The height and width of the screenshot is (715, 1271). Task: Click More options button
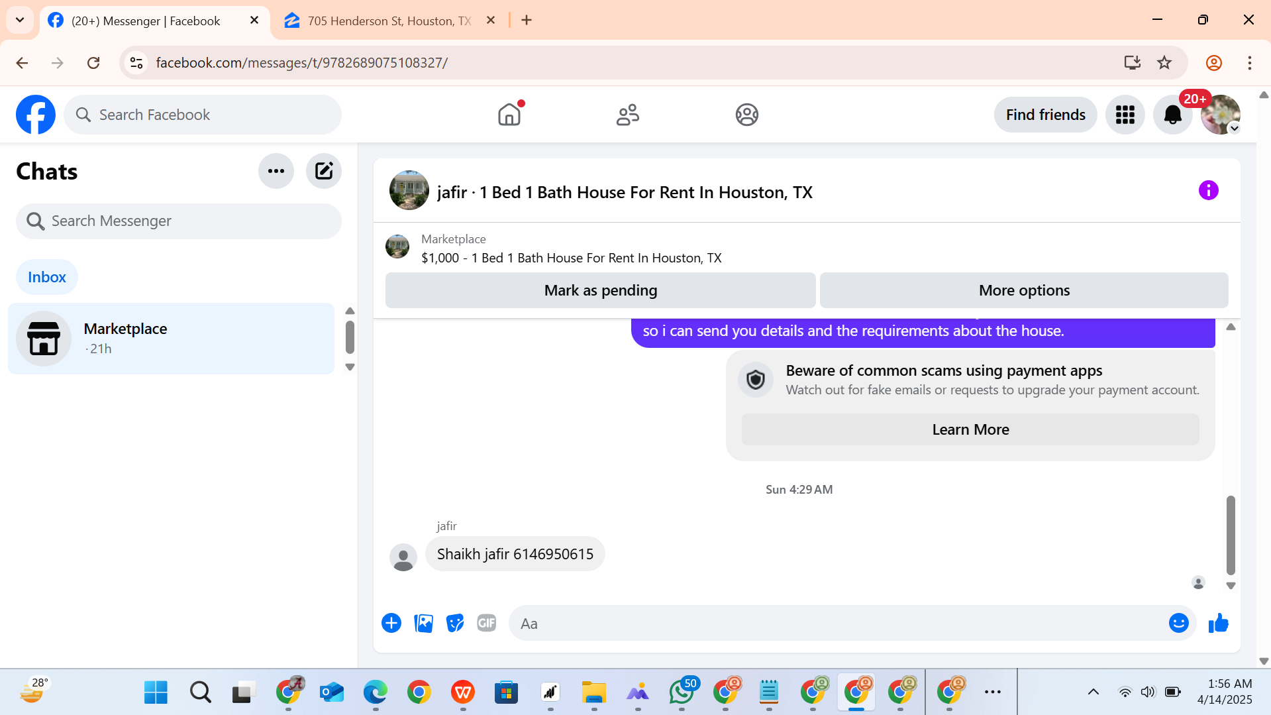pos(1024,290)
